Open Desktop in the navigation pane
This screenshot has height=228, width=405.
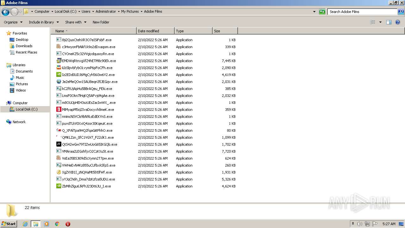[22, 40]
